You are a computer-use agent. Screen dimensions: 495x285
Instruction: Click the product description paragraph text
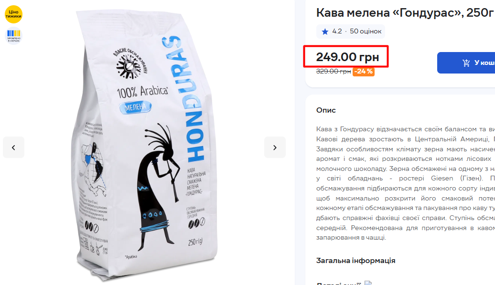click(x=405, y=183)
